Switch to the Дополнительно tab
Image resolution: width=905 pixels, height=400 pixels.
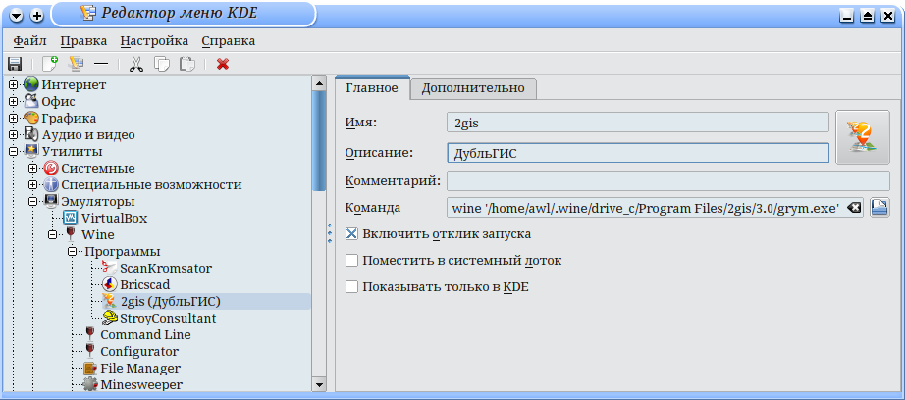[x=473, y=88]
